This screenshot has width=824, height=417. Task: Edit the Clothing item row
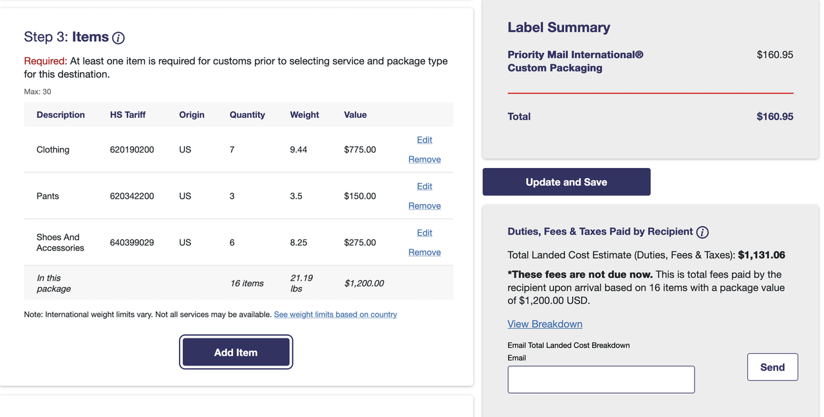click(x=424, y=140)
